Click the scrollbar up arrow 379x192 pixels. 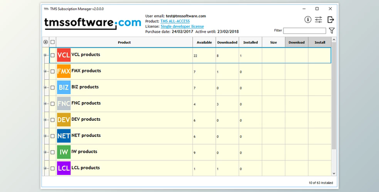click(x=334, y=39)
